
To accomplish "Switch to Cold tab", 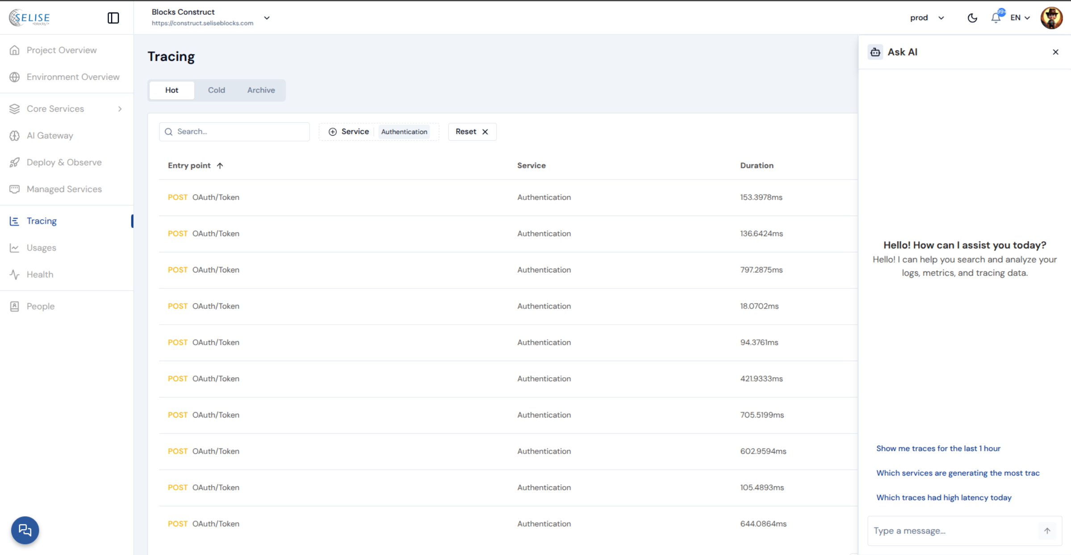I will pyautogui.click(x=216, y=90).
